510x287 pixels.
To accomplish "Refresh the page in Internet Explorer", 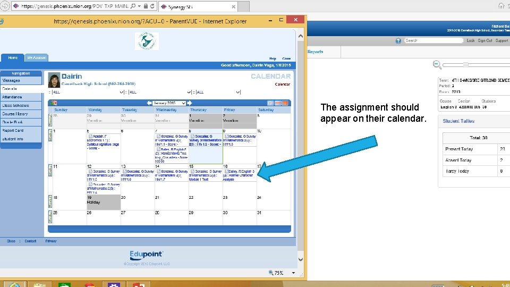I will tap(152, 6).
